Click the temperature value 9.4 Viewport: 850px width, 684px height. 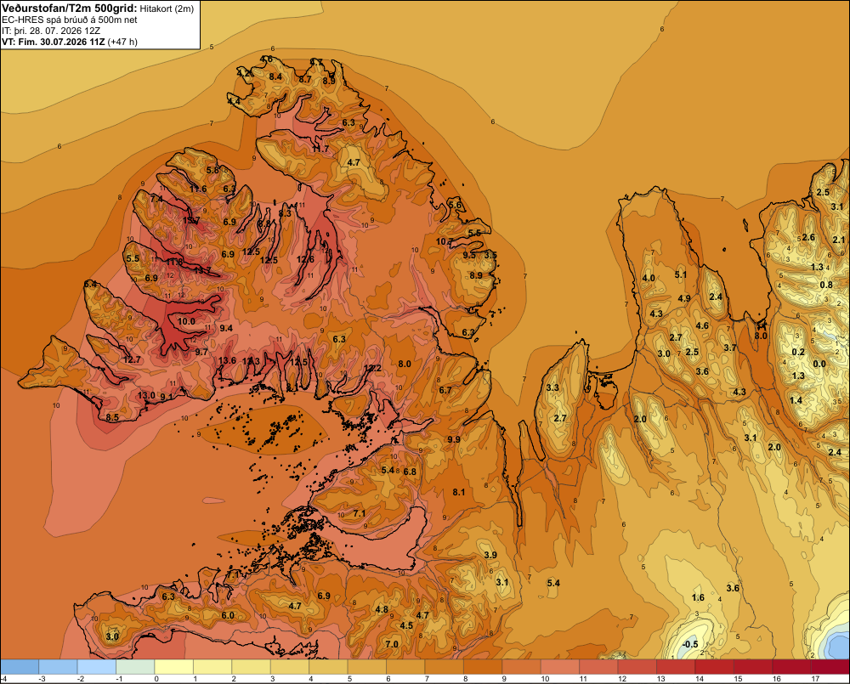226,328
